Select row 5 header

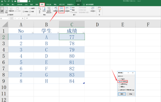(4, 56)
